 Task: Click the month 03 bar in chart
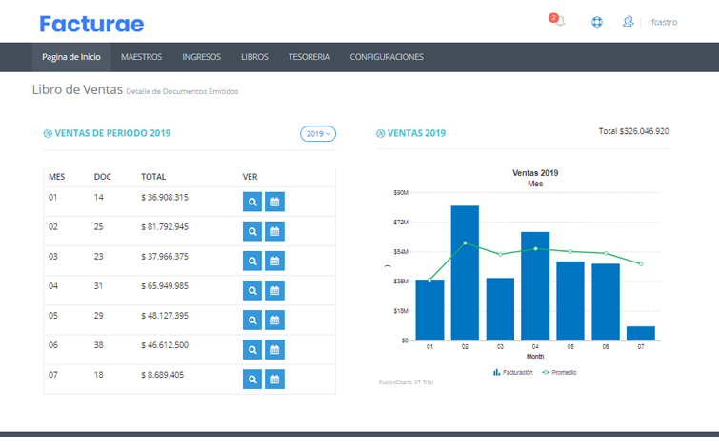500,309
